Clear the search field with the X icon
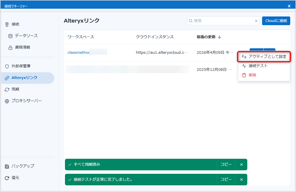This screenshot has width=296, height=192. point(256,21)
